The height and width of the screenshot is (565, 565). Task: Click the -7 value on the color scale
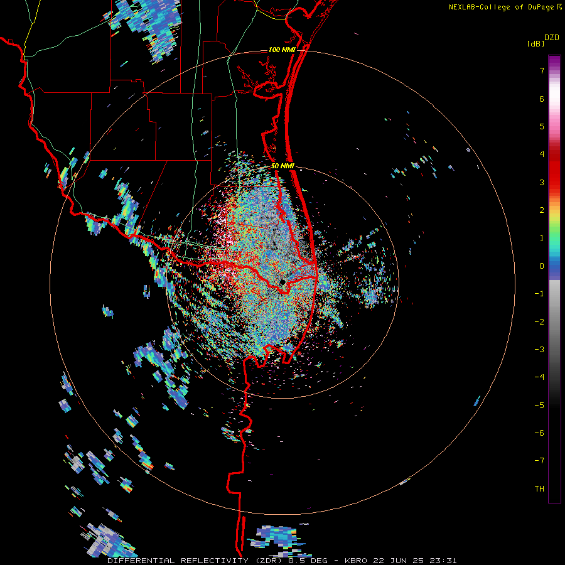(x=539, y=461)
